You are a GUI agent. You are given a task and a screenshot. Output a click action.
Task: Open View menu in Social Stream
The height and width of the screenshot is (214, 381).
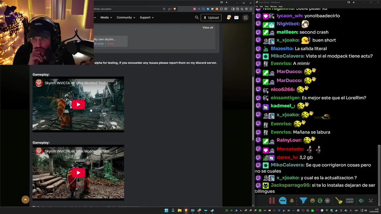point(266,6)
